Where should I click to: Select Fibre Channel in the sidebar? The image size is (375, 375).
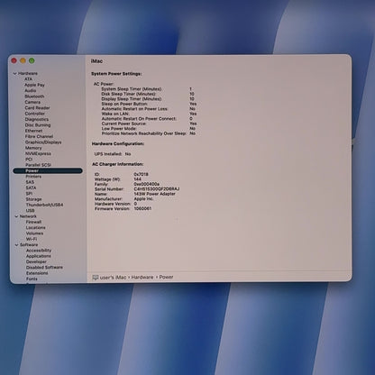[x=39, y=136]
